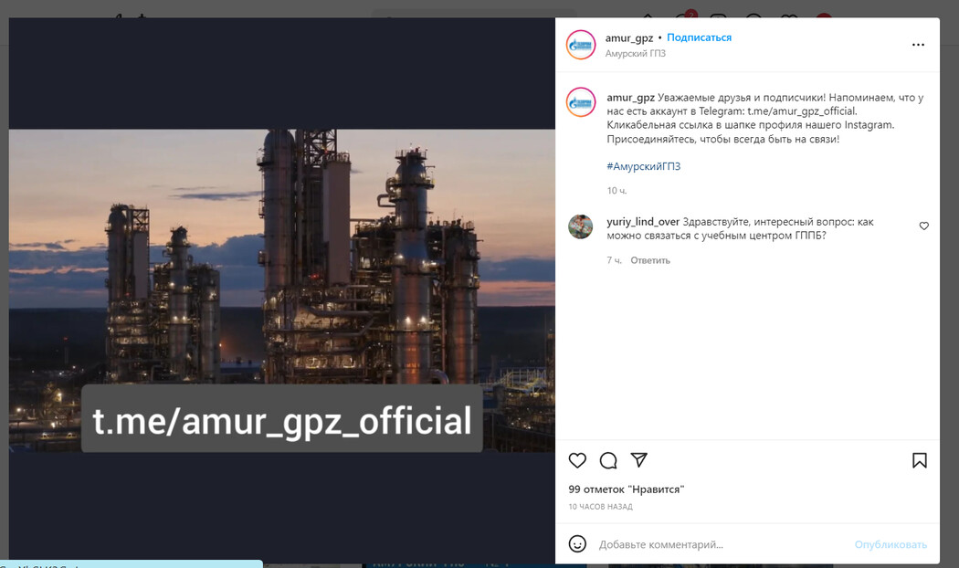Like the comment by yuriy_lind_over
The height and width of the screenshot is (568, 959).
923,226
